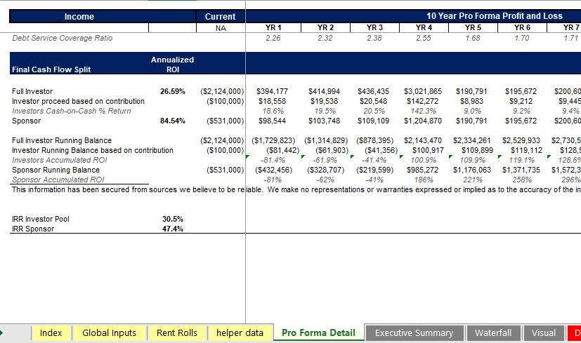The width and height of the screenshot is (581, 343).
Task: Click the Sponsor Running Balance label
Action: (56, 170)
